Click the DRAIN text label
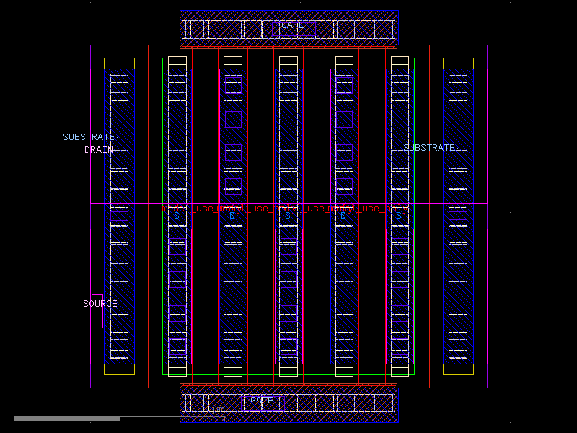 coord(98,149)
